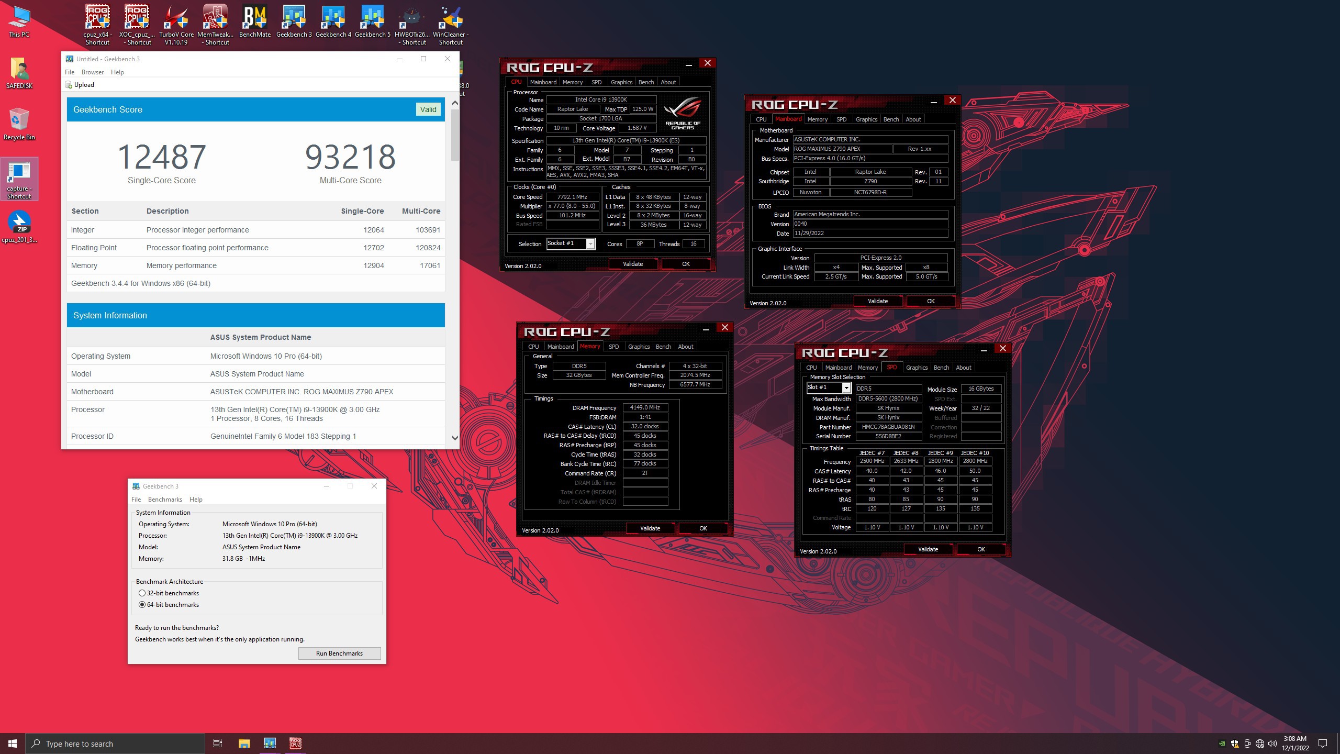The width and height of the screenshot is (1340, 754).
Task: Open Memory tab in CPU-Z CPU window
Action: 573,82
